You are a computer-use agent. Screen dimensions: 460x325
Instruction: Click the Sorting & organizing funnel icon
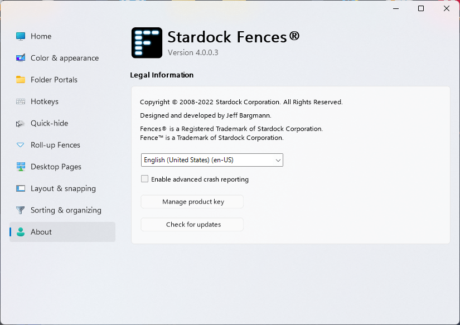tap(21, 210)
